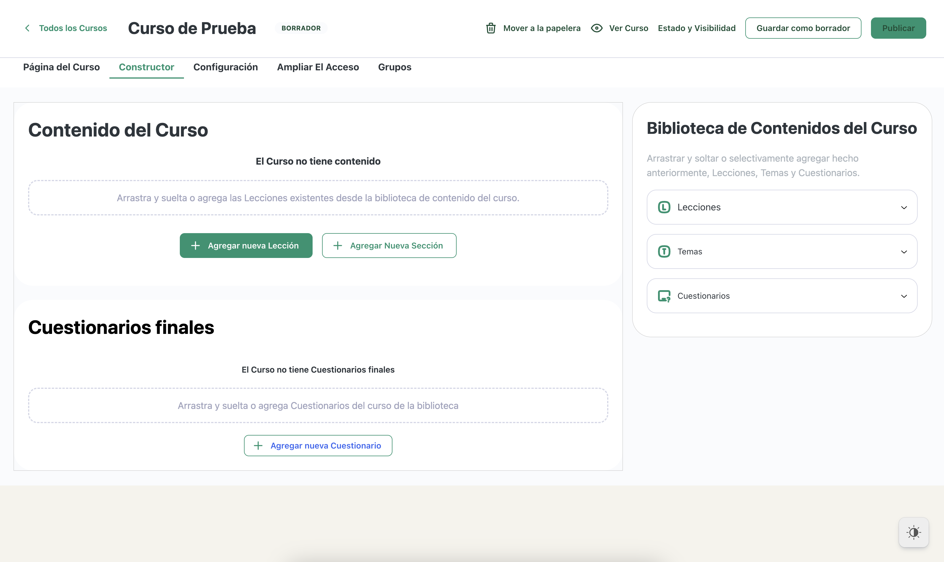944x562 pixels.
Task: Open the Cuestionarios library section
Action: [782, 296]
